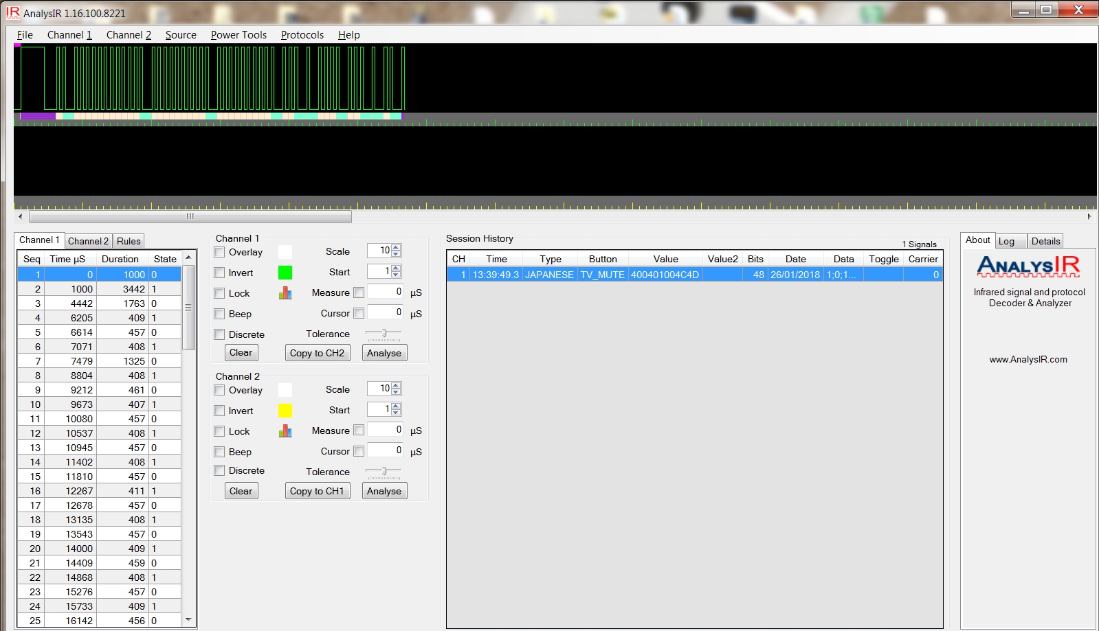Screen dimensions: 1099x631
Task: Open the Source menu
Action: coord(181,35)
